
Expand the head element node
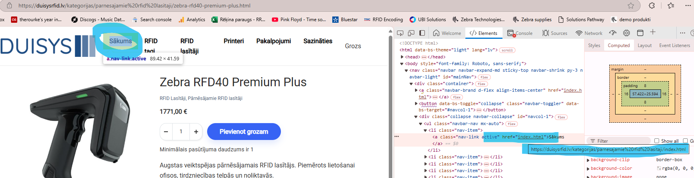(402, 57)
